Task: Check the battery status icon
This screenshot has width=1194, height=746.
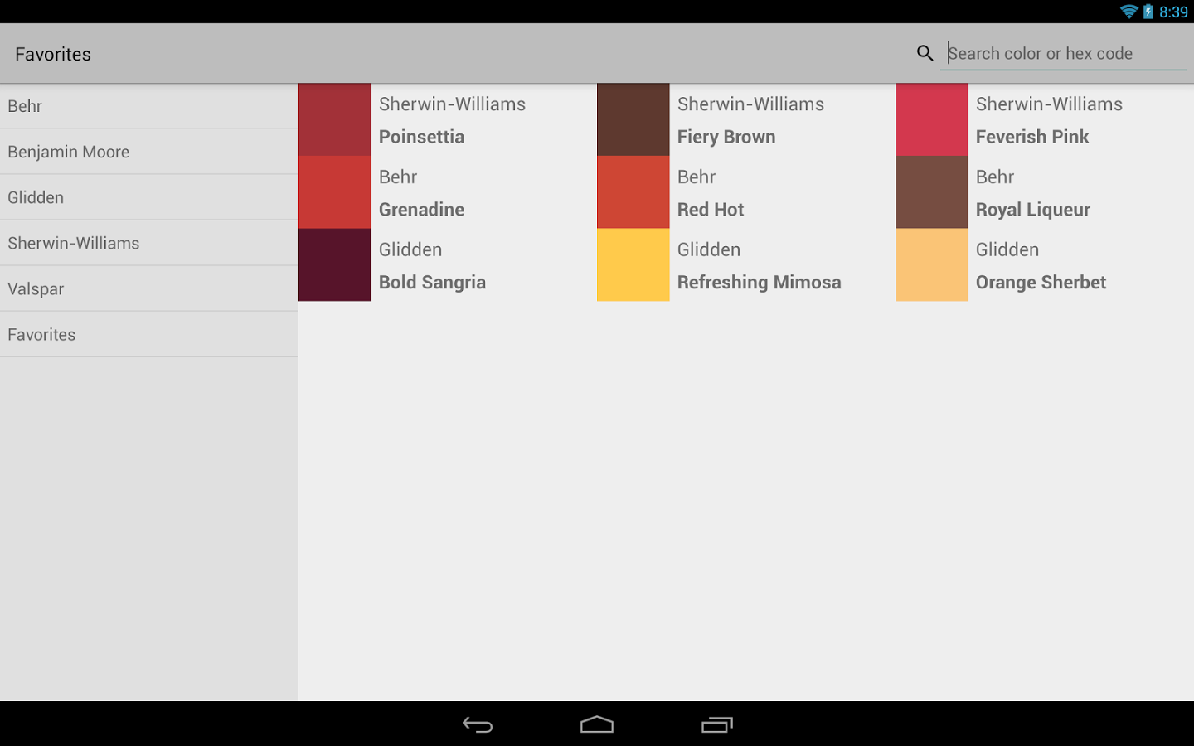Action: point(1148,12)
